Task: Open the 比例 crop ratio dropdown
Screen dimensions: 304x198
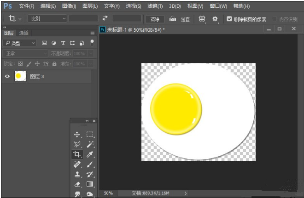Action: point(47,19)
